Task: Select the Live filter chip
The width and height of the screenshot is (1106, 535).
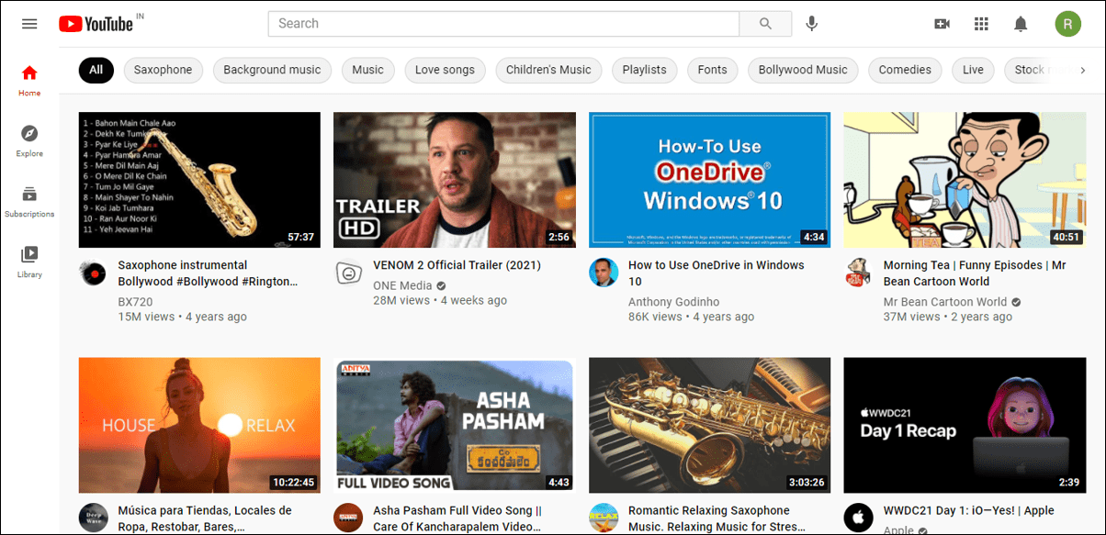Action: 973,70
